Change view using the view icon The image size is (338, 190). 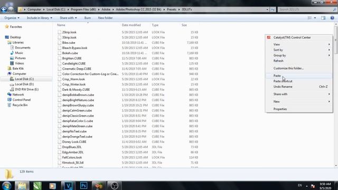[x=310, y=18]
